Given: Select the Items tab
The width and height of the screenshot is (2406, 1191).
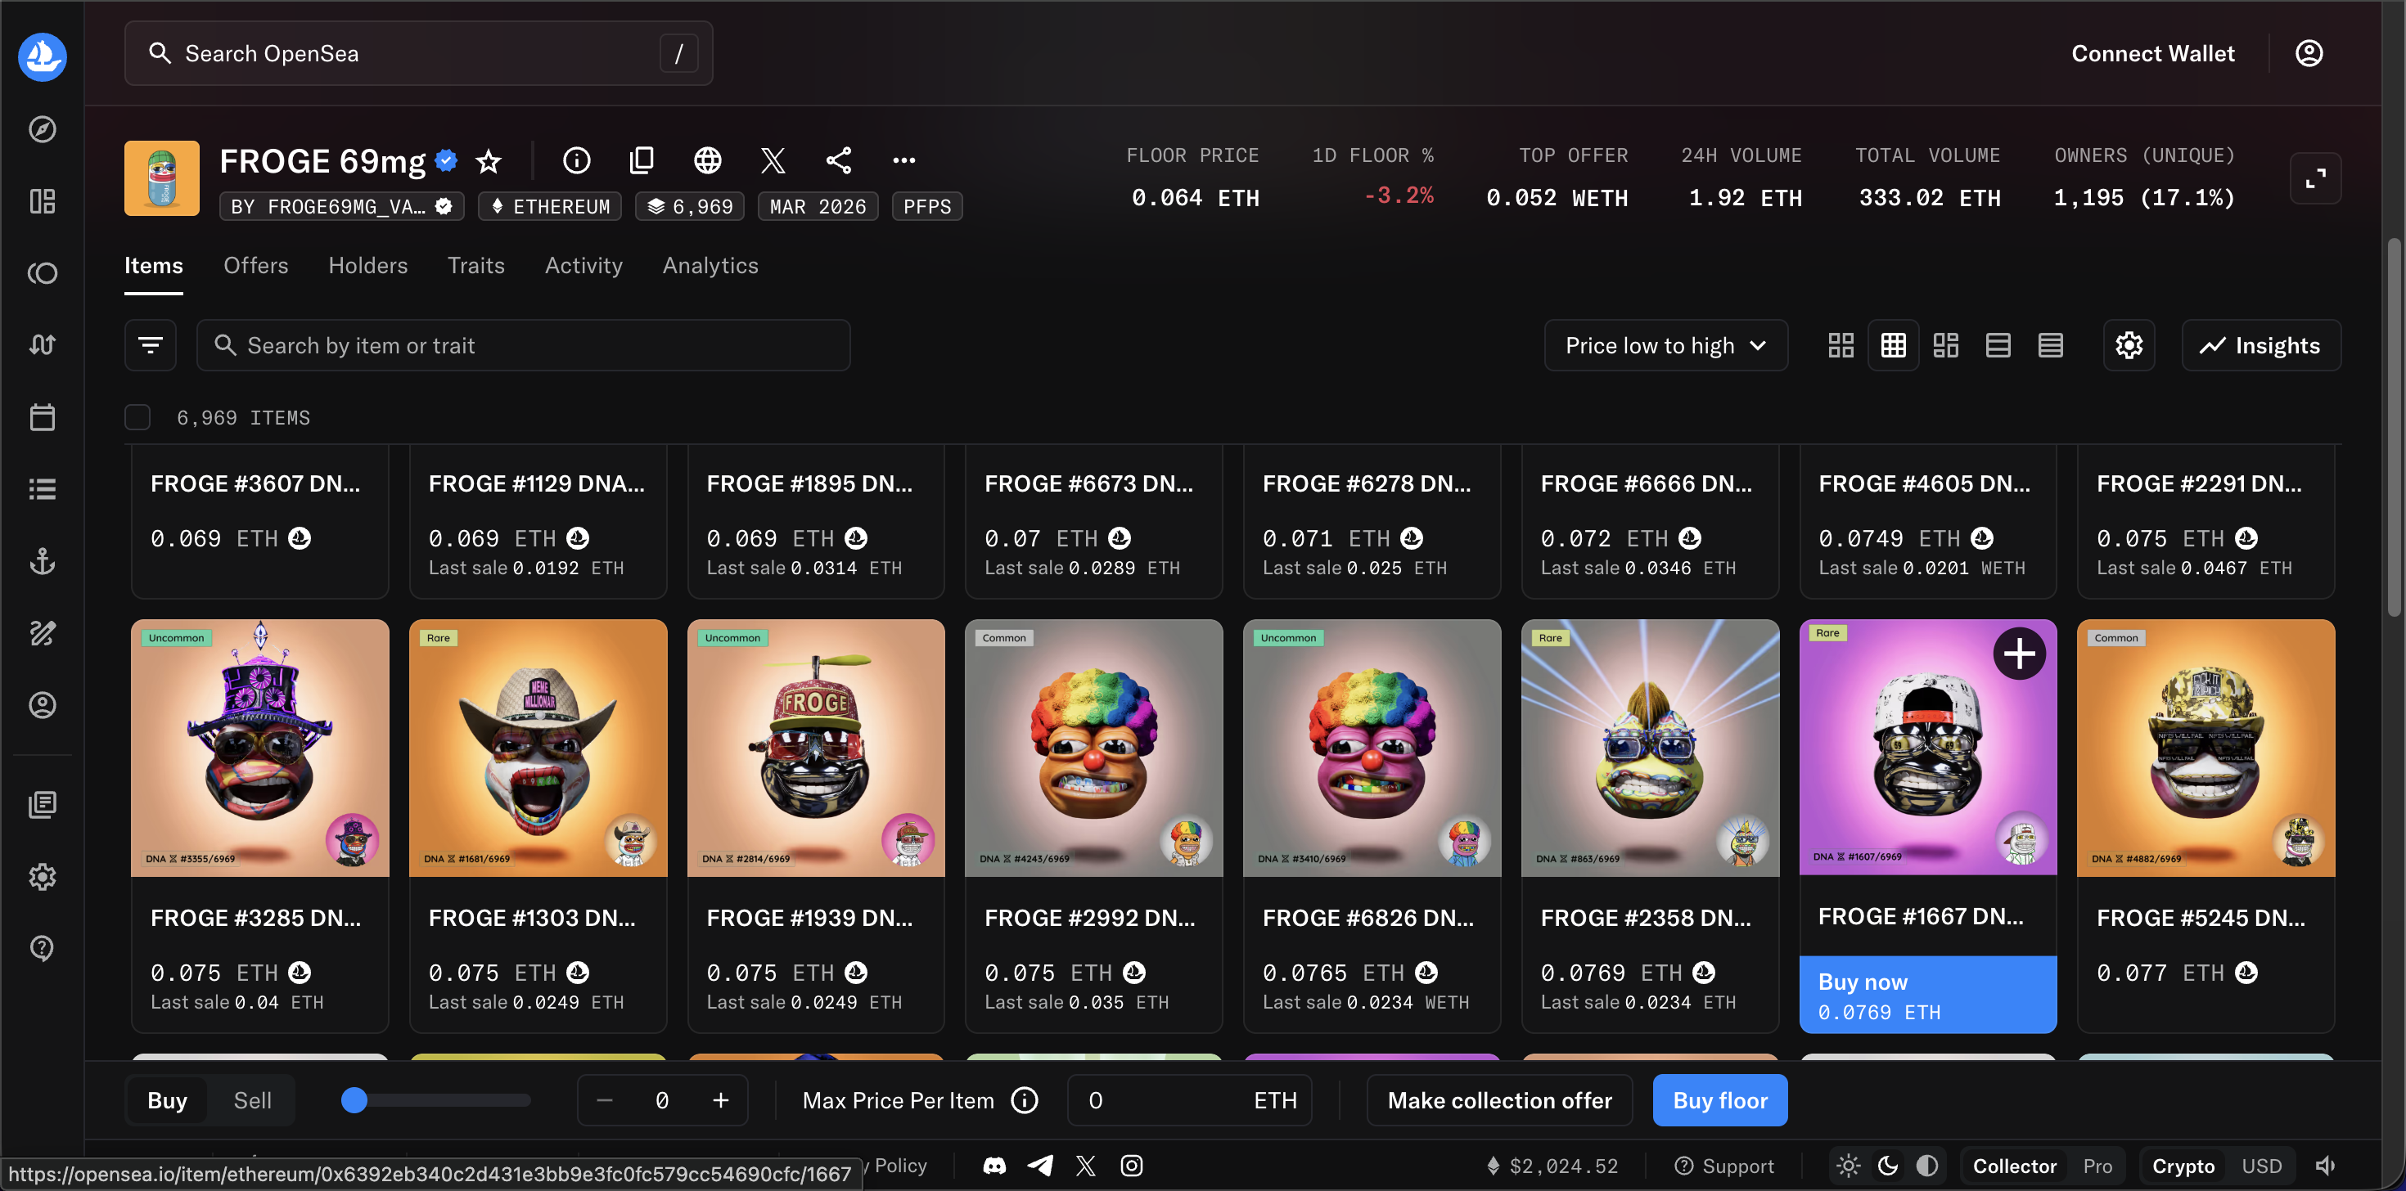Looking at the screenshot, I should coord(153,266).
